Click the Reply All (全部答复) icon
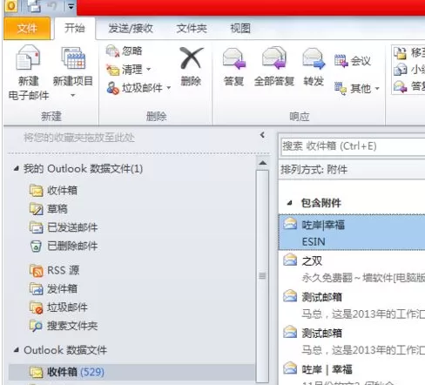 [274, 58]
